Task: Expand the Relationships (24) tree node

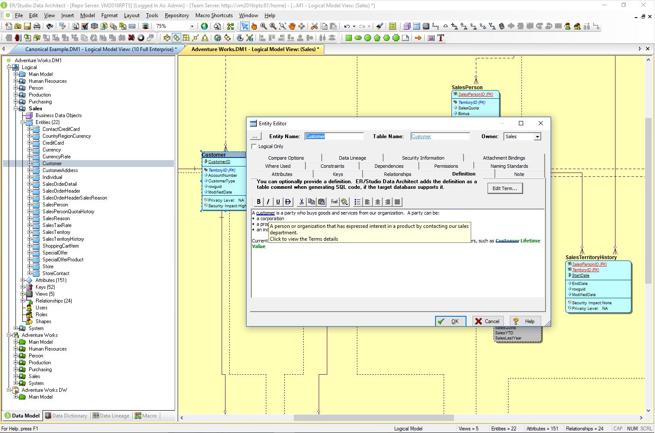Action: 23,301
